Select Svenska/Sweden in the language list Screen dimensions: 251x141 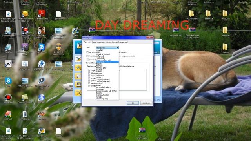107,95
